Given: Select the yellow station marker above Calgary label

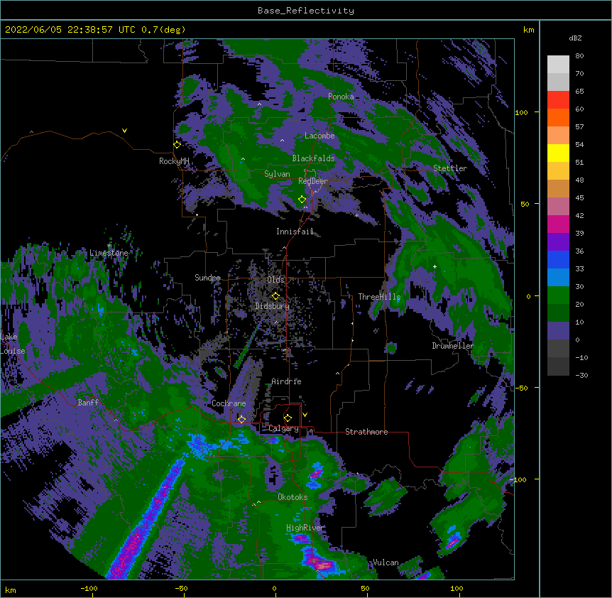Looking at the screenshot, I should [x=288, y=418].
